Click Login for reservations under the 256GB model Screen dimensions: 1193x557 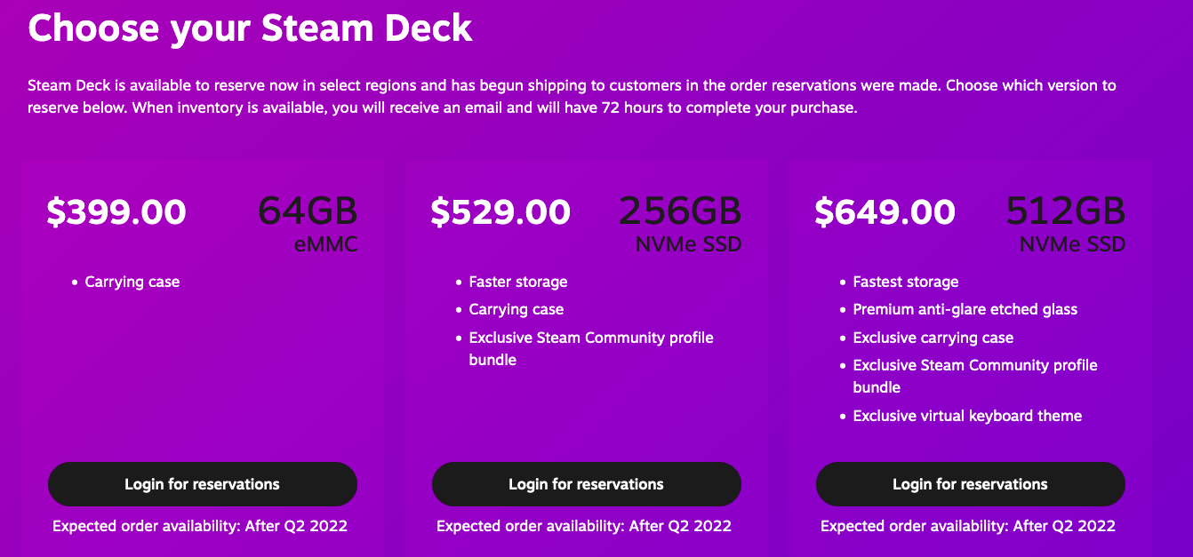pyautogui.click(x=586, y=484)
